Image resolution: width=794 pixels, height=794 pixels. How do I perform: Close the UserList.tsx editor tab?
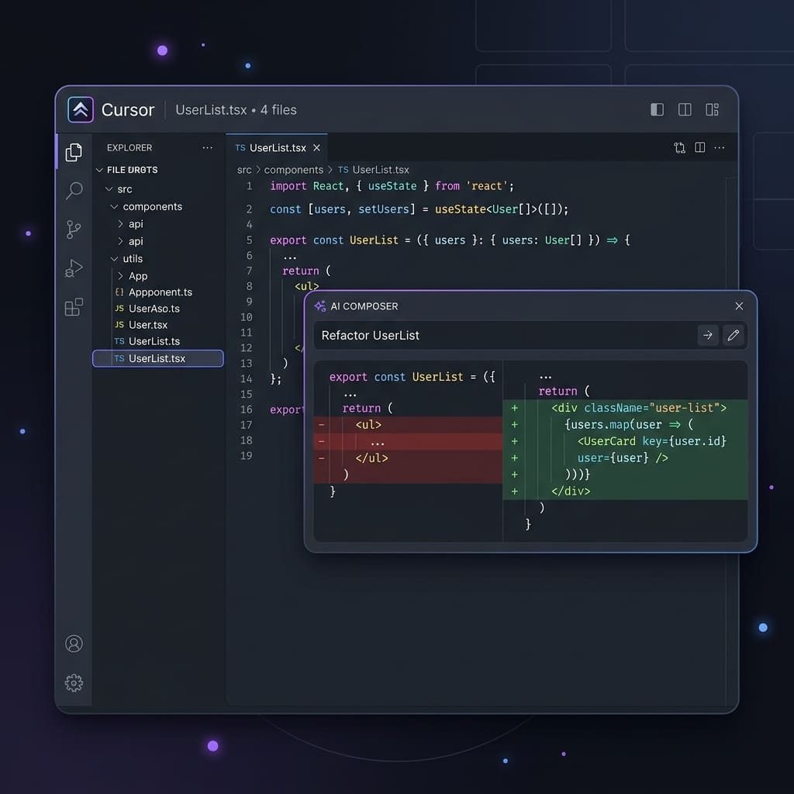(x=316, y=148)
